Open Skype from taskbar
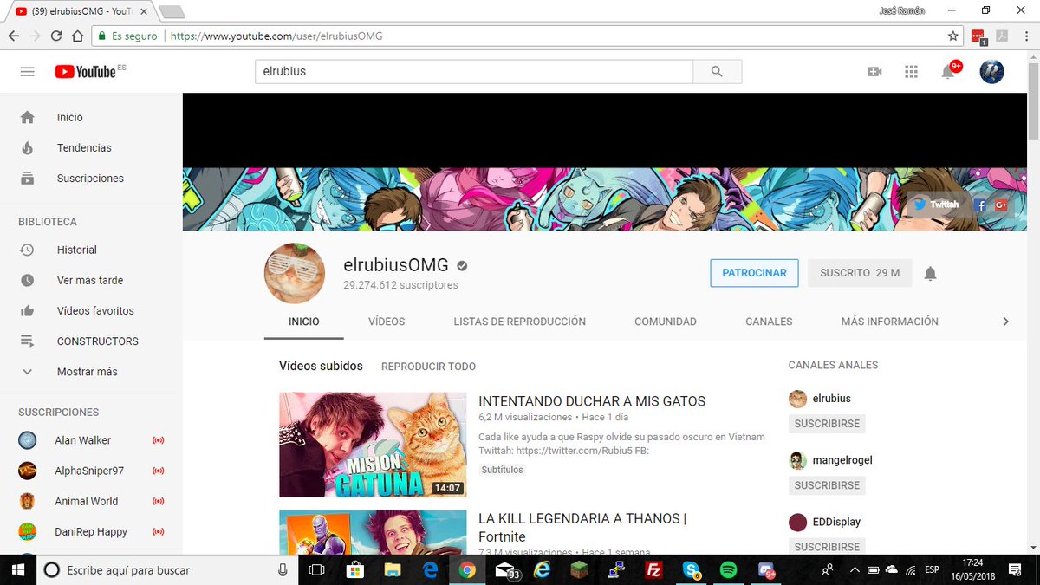 coord(691,569)
